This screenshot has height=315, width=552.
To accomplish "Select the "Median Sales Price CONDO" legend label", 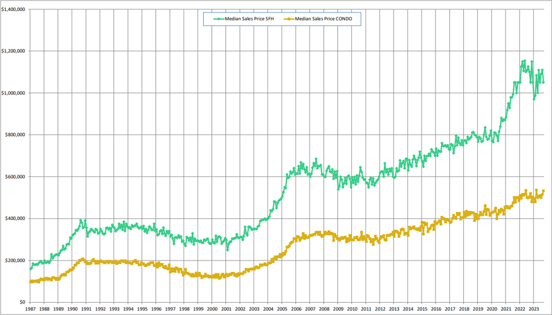I will tap(324, 19).
